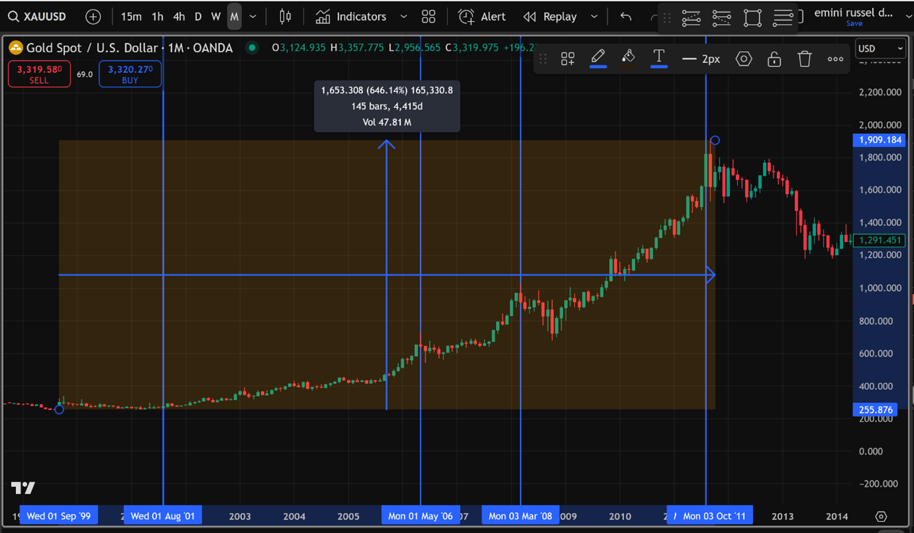Image resolution: width=914 pixels, height=533 pixels.
Task: Click the red 3,319.58 SELL button
Action: click(x=39, y=73)
